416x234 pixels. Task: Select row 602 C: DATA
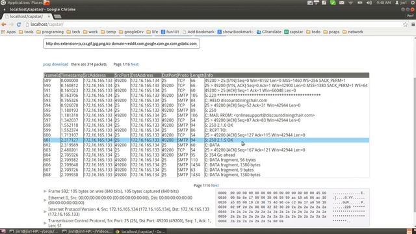(x=206, y=145)
